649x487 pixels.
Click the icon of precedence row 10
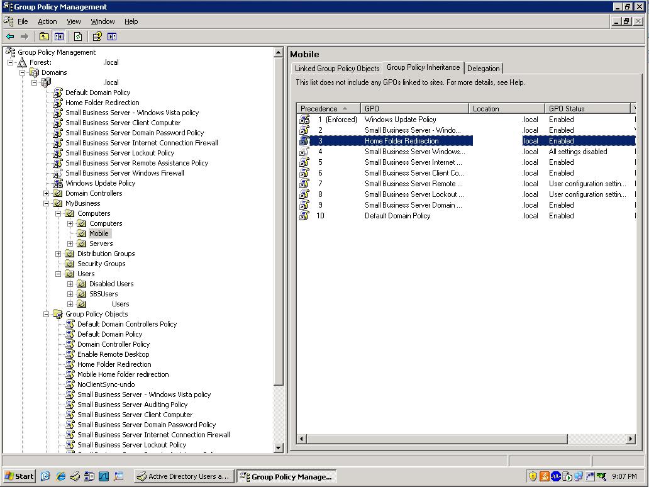pyautogui.click(x=304, y=216)
